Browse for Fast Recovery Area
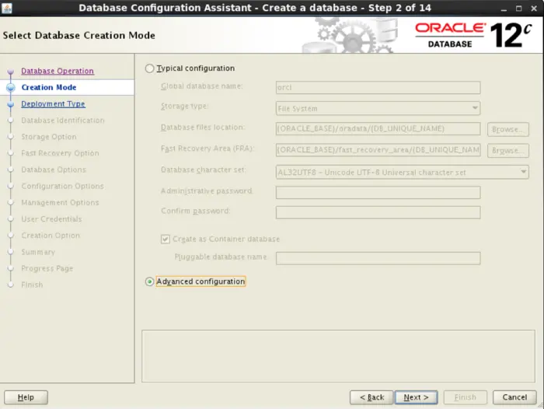The width and height of the screenshot is (544, 409). click(508, 151)
